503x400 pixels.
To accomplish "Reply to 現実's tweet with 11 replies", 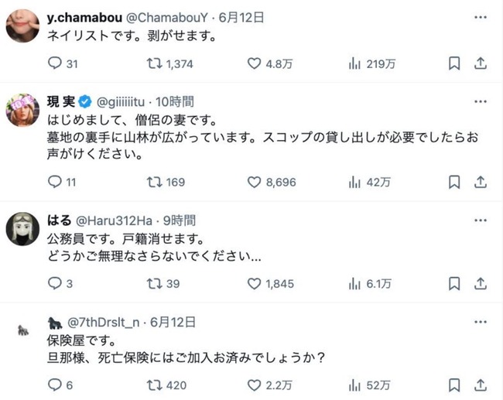I will [54, 183].
